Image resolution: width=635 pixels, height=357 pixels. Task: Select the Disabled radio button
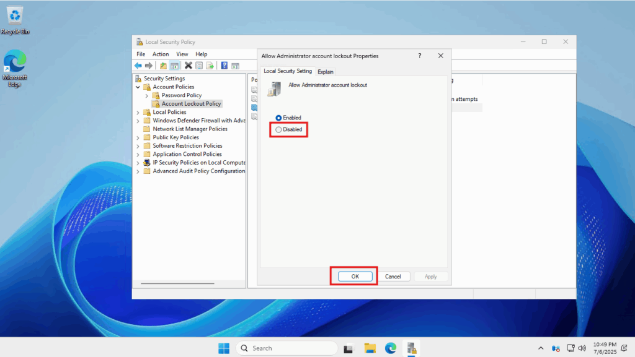coord(278,129)
